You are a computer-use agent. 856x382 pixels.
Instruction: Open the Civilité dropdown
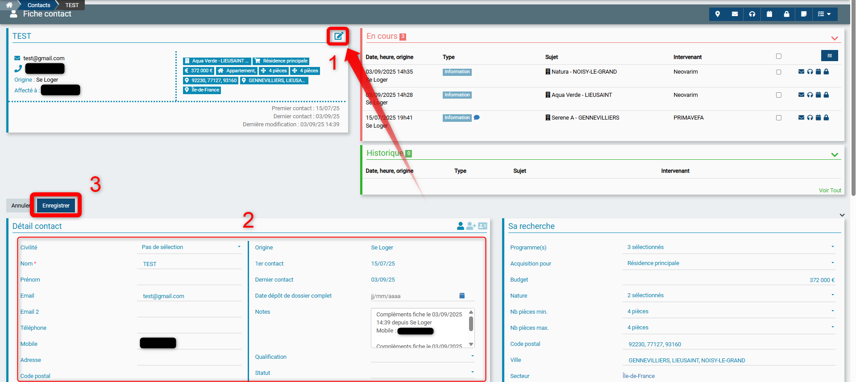click(x=191, y=247)
